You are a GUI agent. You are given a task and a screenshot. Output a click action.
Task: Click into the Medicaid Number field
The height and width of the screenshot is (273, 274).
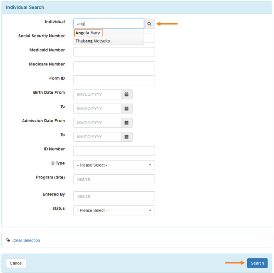[114, 52]
